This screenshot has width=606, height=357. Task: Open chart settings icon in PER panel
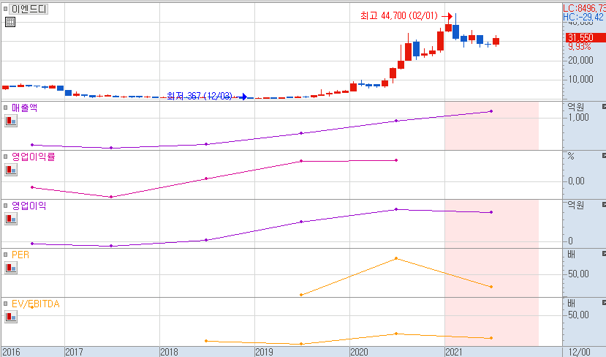click(11, 268)
